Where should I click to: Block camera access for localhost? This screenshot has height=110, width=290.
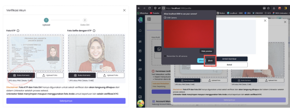tap(210, 60)
